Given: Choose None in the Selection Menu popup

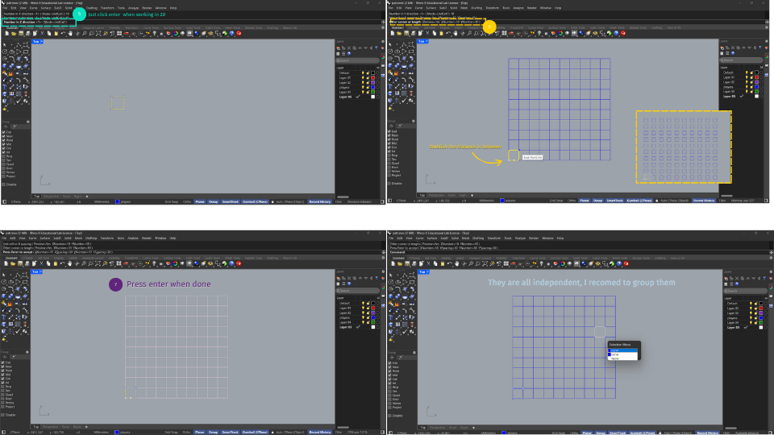Looking at the screenshot, I should 616,358.
